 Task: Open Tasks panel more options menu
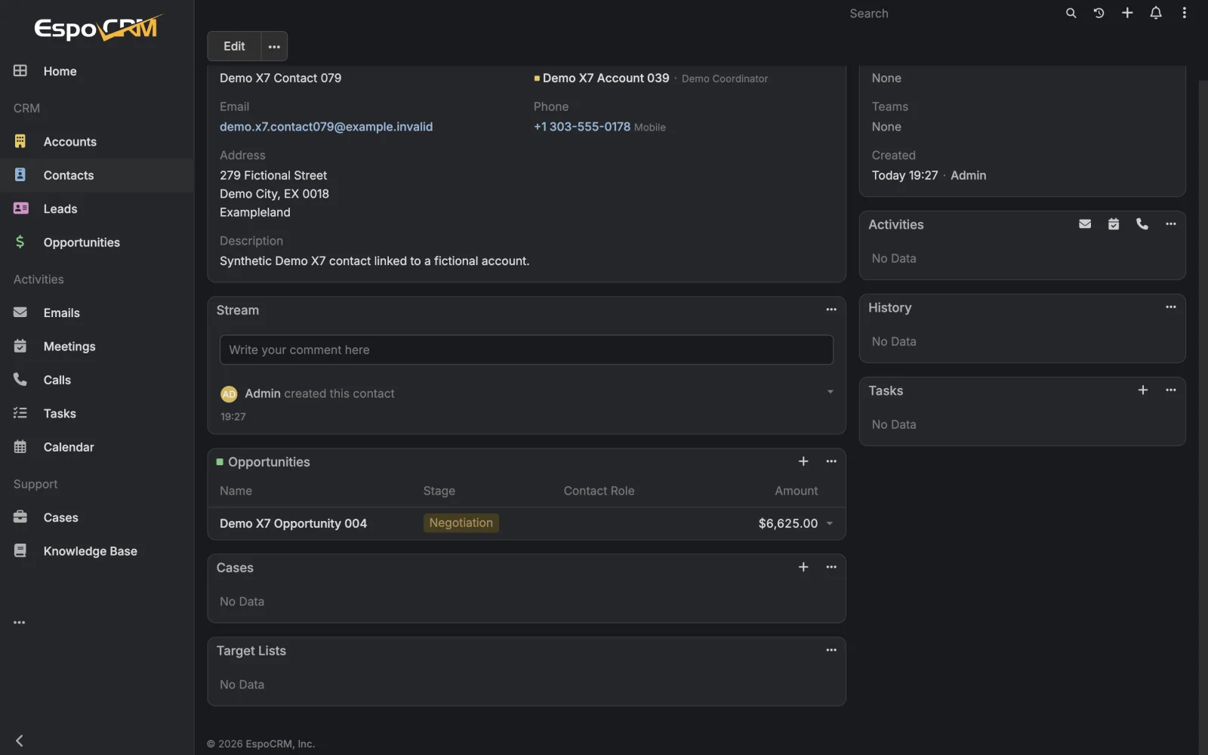(1171, 390)
